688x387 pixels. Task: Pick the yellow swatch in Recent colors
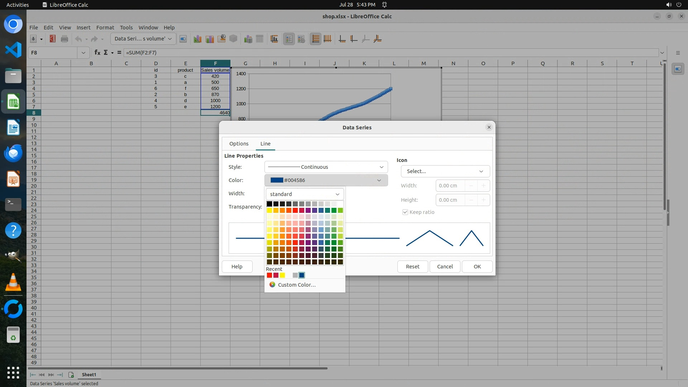pos(282,275)
